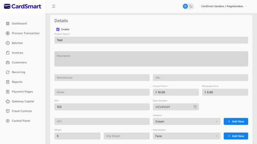The image size is (257, 144).
Task: Click the Weight field containing 5
Action: [x=77, y=136]
